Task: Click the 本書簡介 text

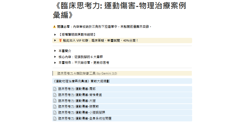Action: click(65, 51)
